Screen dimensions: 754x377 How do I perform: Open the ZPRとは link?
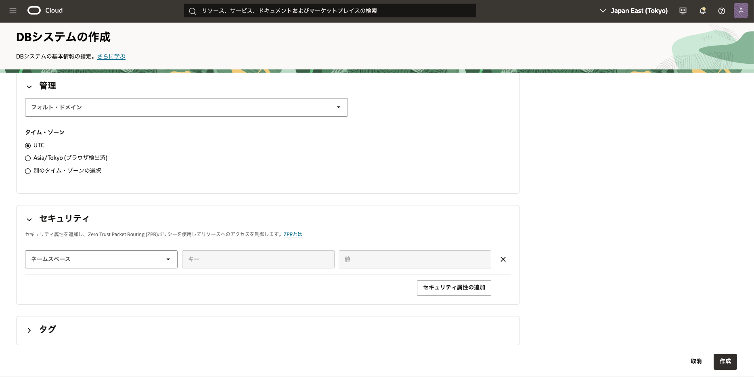(293, 235)
